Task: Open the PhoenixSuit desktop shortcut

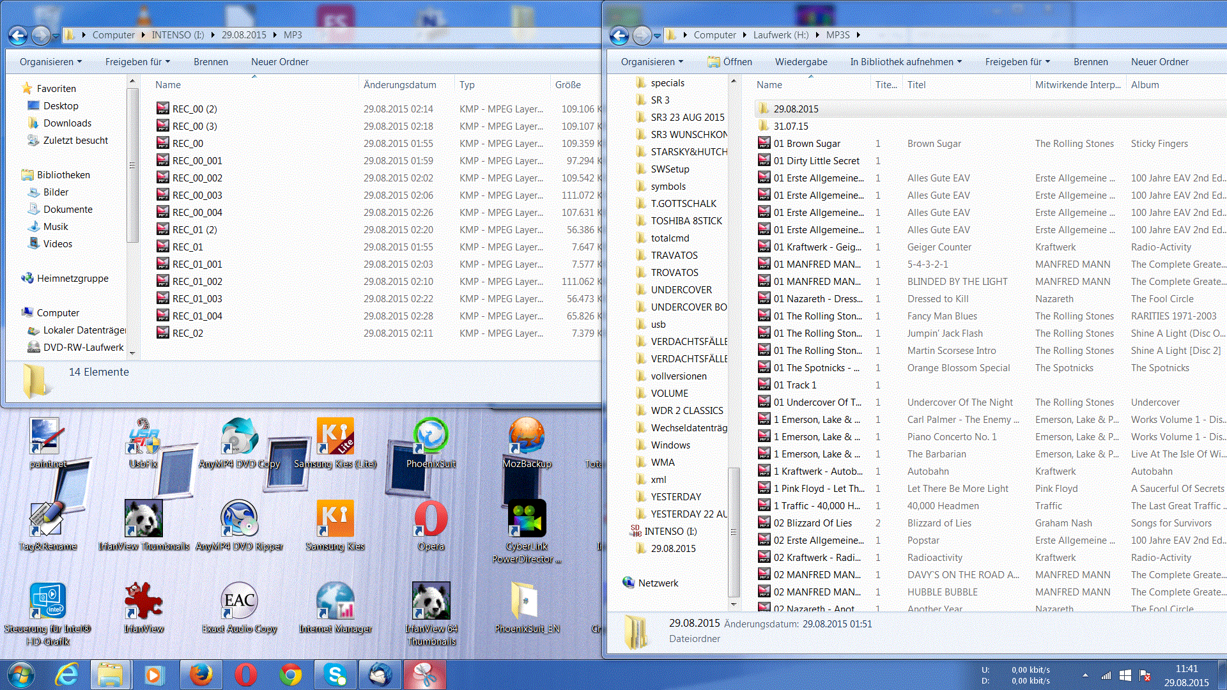Action: click(431, 443)
